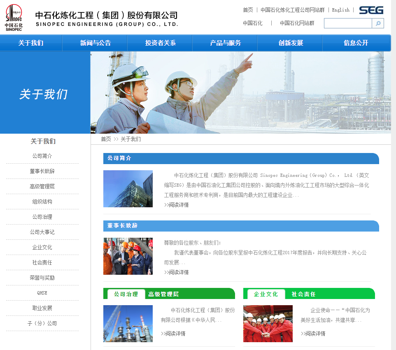Image resolution: width=396 pixels, height=350 pixels.
Task: Expand 阅读详情 under 公司简介 section
Action: point(176,205)
